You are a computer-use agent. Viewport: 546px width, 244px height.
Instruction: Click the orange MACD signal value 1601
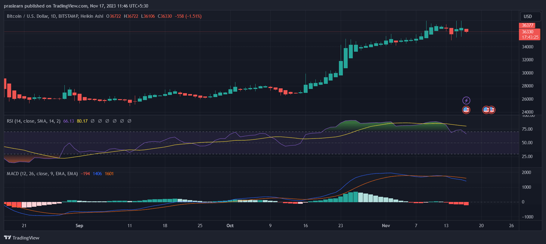109,174
